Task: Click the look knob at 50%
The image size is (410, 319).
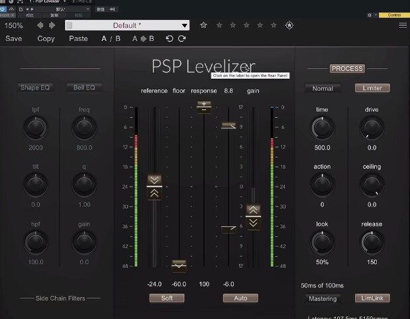Action: pos(322,242)
